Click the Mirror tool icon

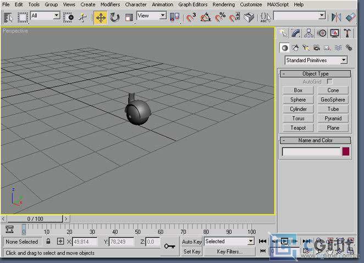[x=336, y=18]
